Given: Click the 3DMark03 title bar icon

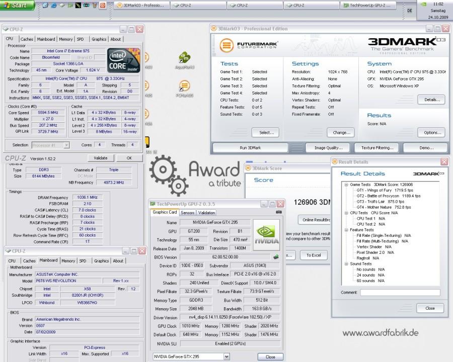Looking at the screenshot, I should pyautogui.click(x=214, y=29).
